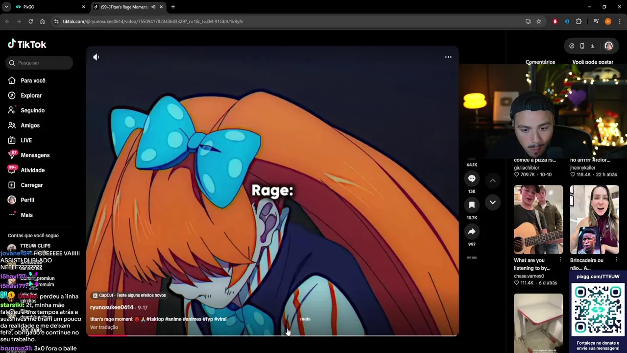Click the #viral hashtag

pos(220,319)
